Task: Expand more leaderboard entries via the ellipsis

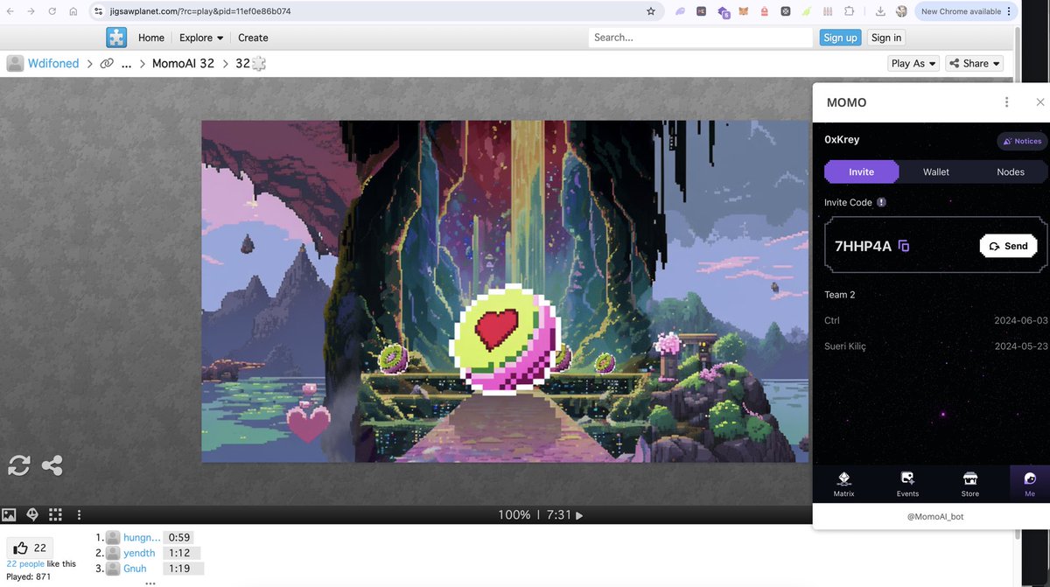Action: click(150, 582)
